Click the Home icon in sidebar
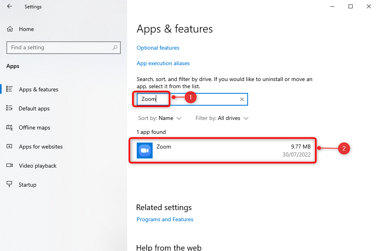 pyautogui.click(x=10, y=29)
